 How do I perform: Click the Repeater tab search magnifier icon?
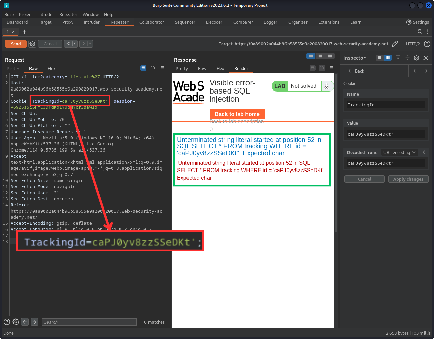click(420, 32)
